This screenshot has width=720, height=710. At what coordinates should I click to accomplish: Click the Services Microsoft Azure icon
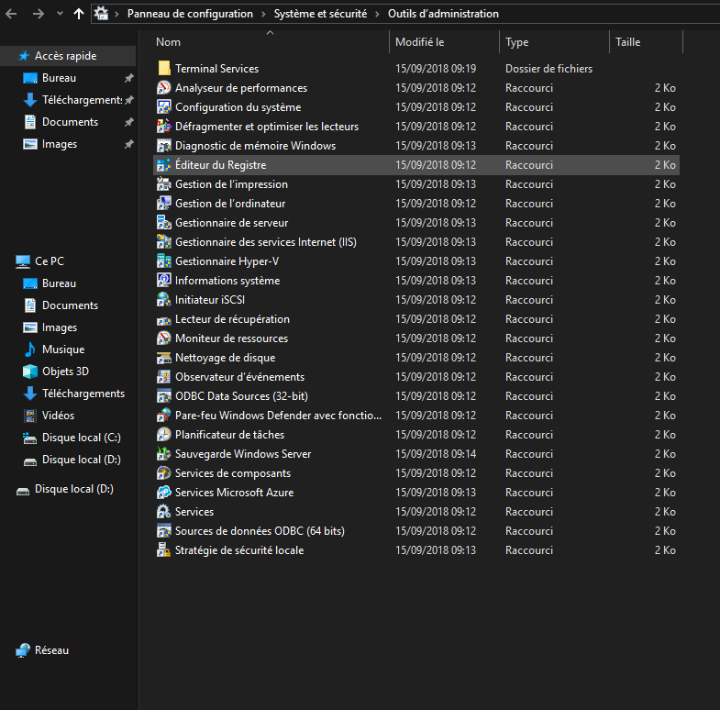164,493
